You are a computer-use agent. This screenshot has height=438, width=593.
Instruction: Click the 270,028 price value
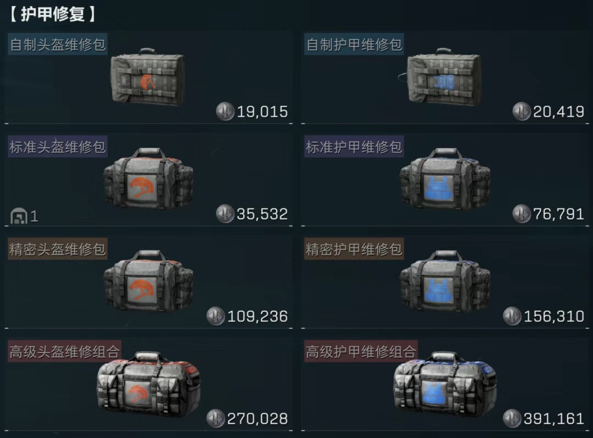coord(258,419)
